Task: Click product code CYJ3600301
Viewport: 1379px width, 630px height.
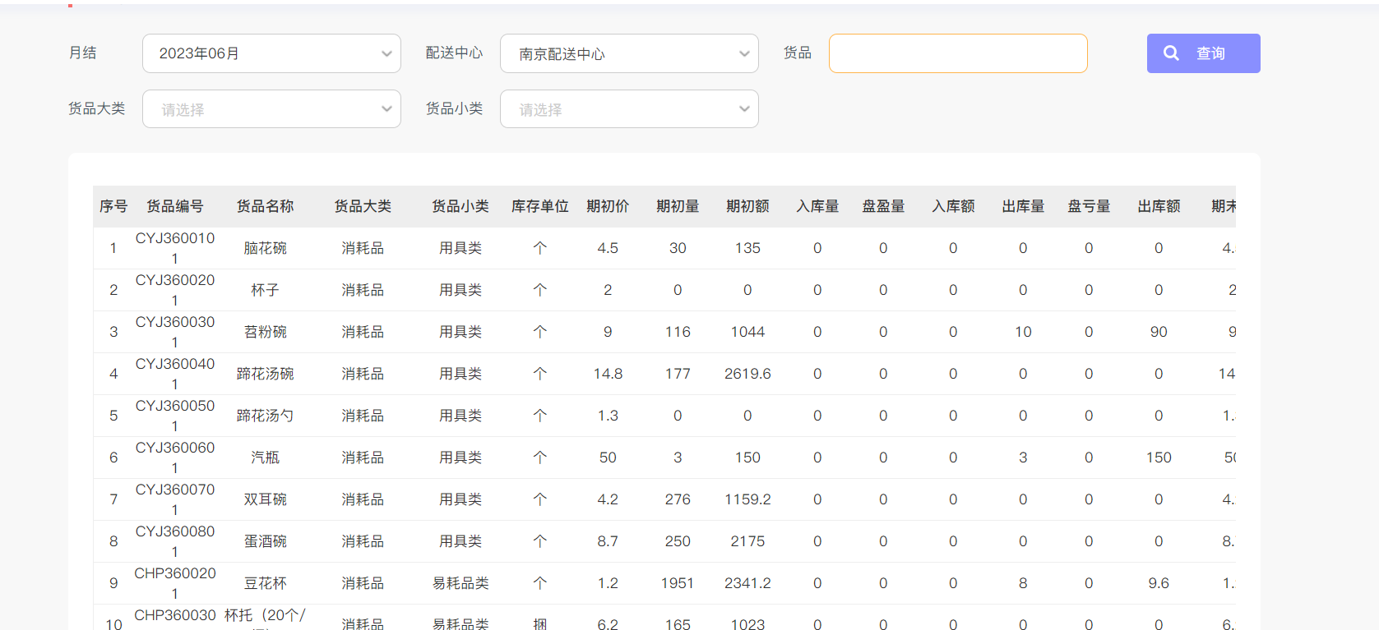Action: tap(175, 332)
